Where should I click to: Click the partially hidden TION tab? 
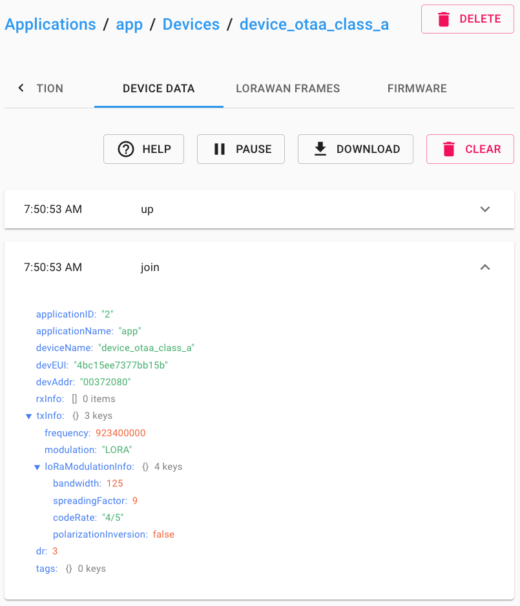click(50, 88)
